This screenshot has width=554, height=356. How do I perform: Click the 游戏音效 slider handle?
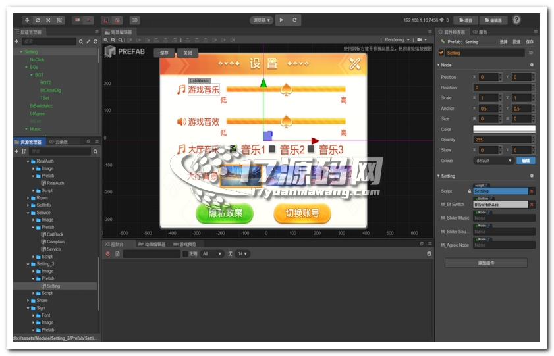[x=285, y=122]
